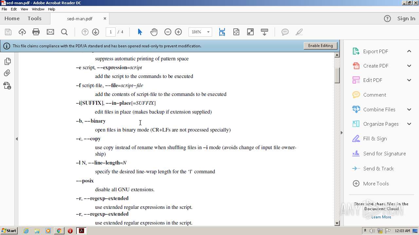Viewport: 419px width, 235px height.
Task: Select the highlight text pen icon
Action: point(299,32)
